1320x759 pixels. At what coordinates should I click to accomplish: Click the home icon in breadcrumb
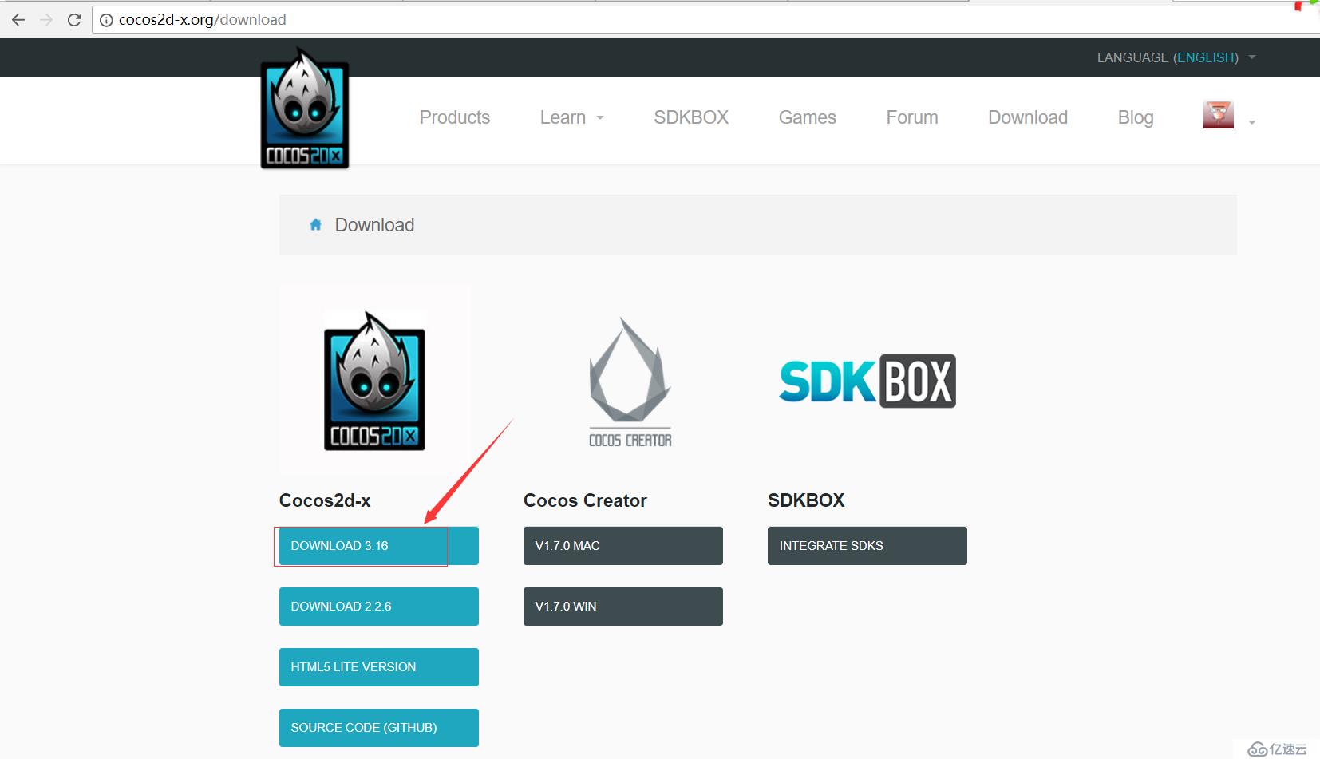316,225
